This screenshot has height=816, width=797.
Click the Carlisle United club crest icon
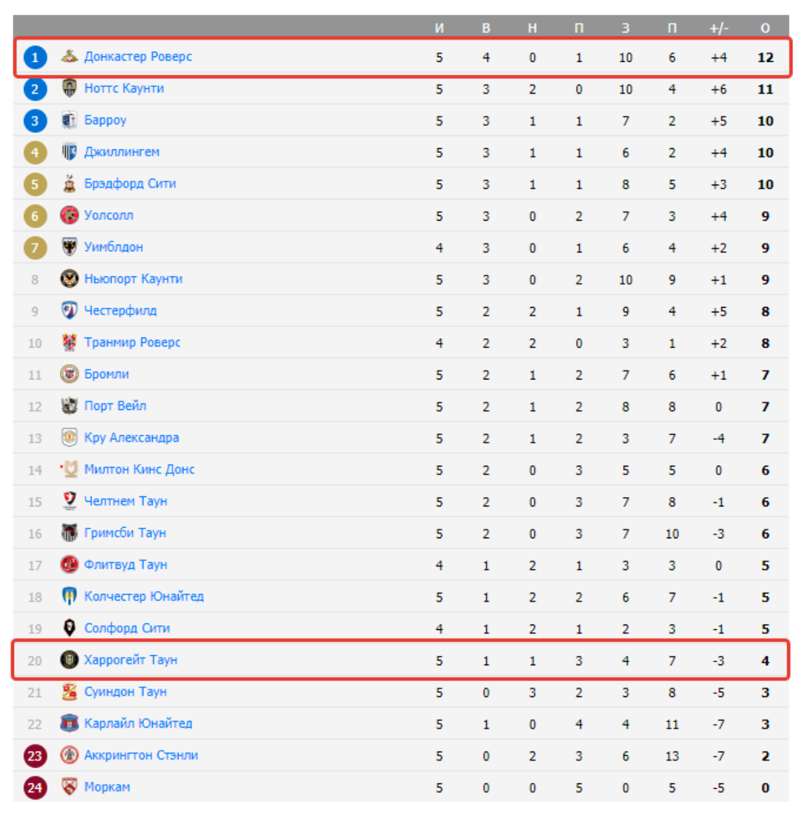69,723
